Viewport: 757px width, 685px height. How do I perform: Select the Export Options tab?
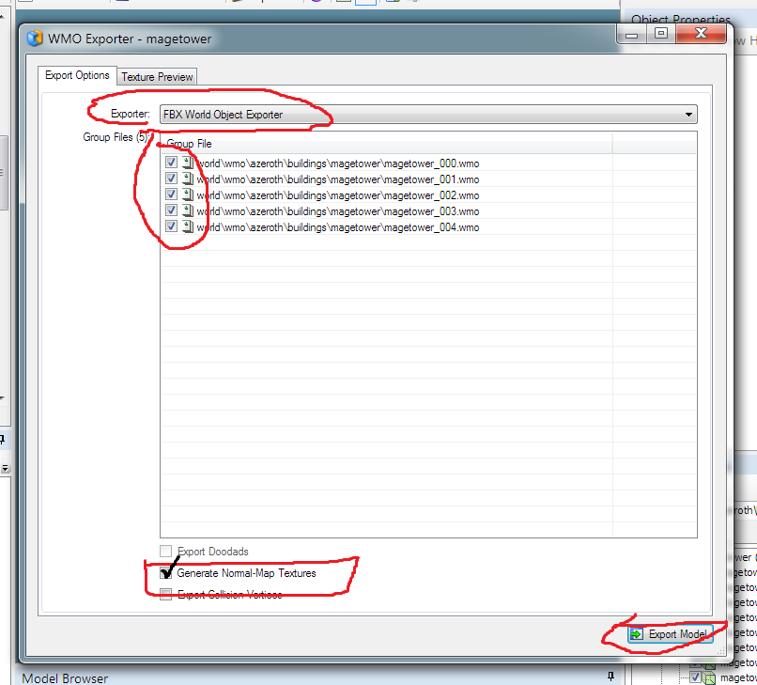coord(77,75)
